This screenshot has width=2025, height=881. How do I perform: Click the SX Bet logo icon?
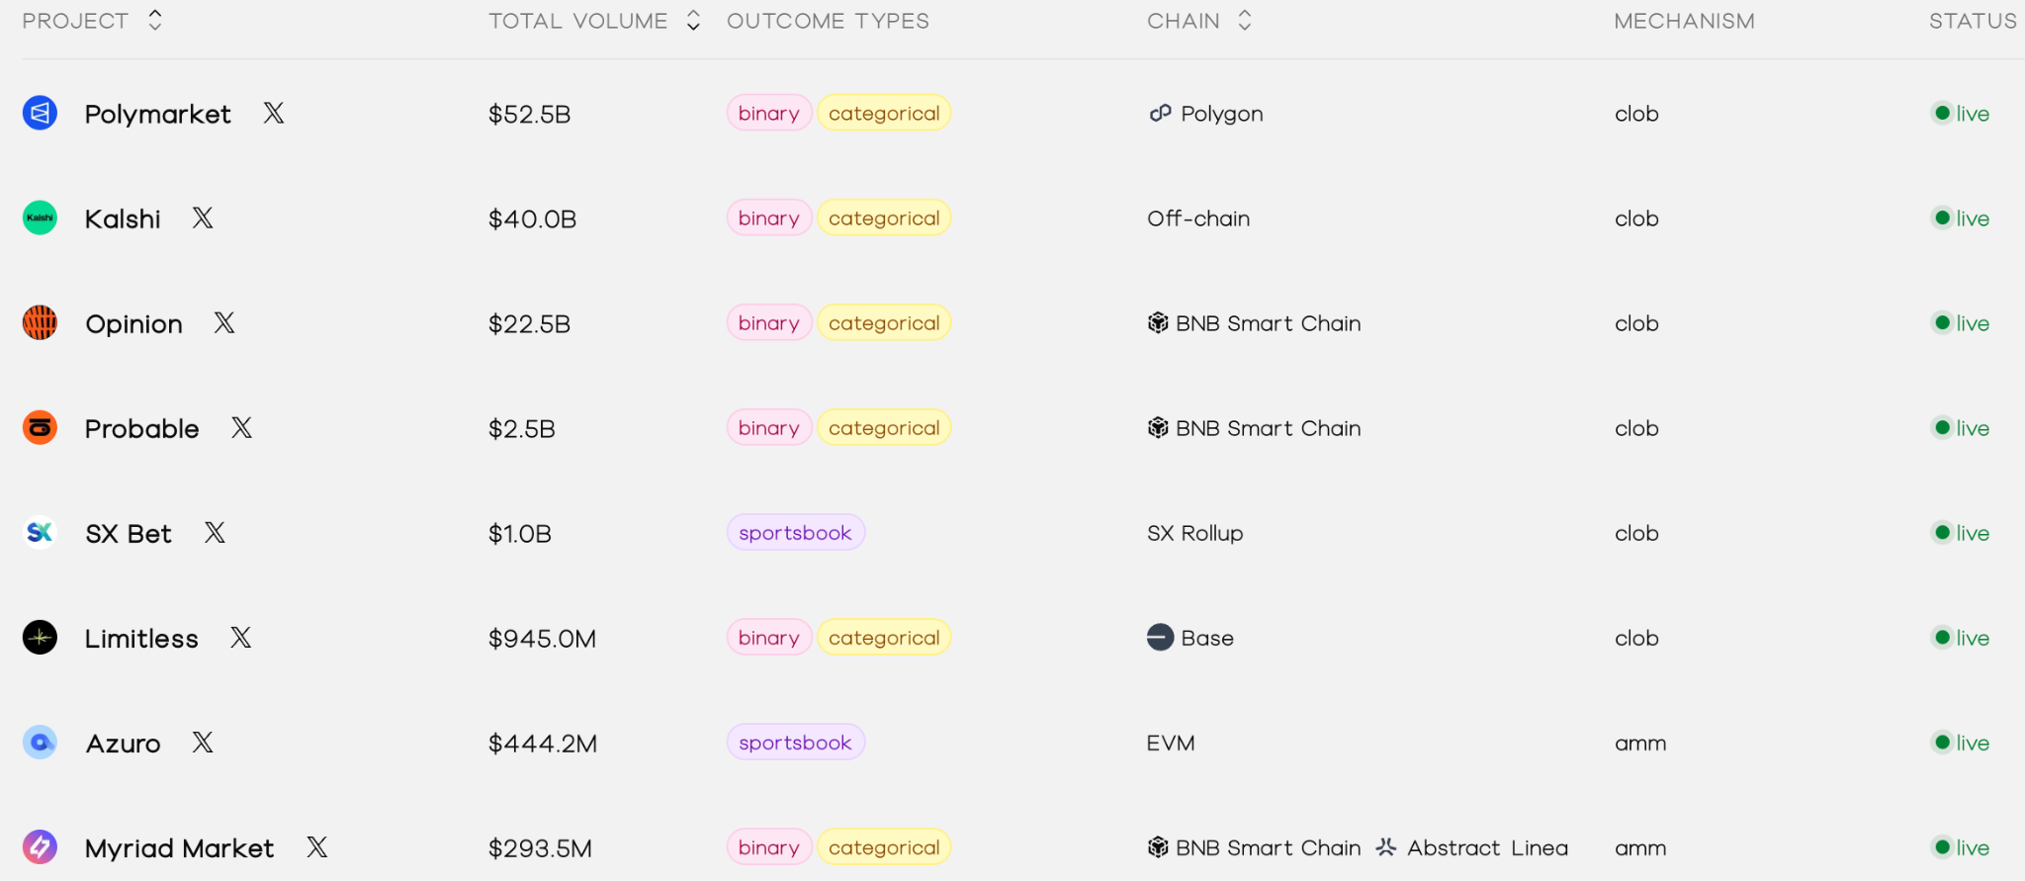click(40, 533)
